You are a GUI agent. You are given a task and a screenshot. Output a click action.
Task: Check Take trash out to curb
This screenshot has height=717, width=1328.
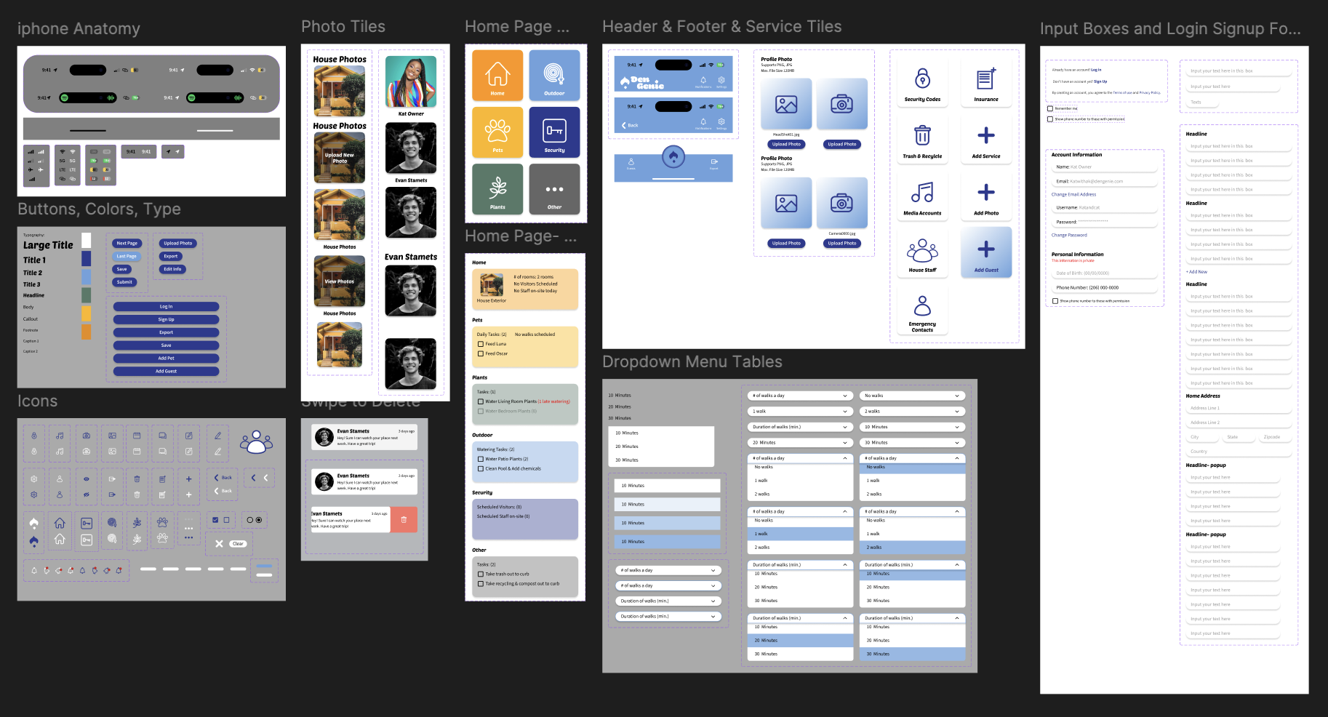pyautogui.click(x=480, y=574)
